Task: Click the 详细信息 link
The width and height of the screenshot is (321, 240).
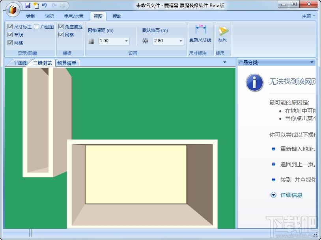Action: tap(291, 195)
